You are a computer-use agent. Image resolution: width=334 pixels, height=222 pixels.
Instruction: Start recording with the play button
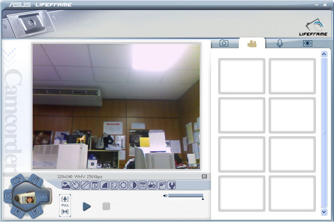86,206
